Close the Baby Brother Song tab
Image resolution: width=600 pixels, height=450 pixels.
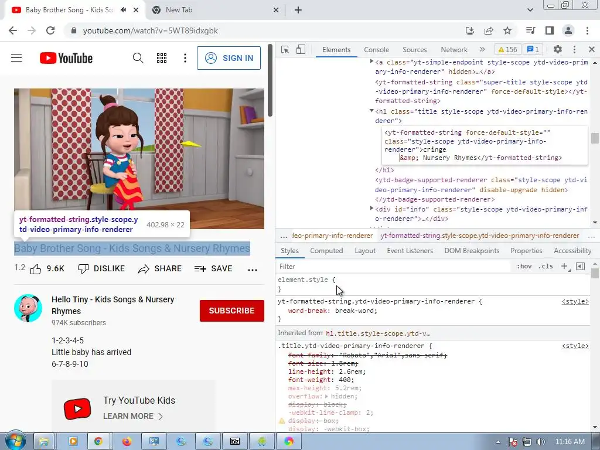[x=136, y=10]
